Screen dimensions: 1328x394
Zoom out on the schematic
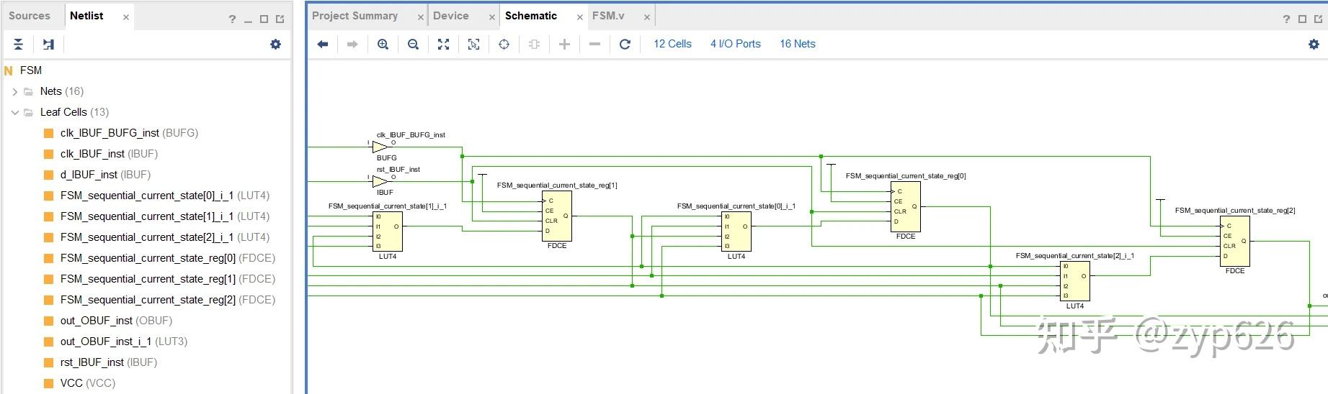(413, 45)
